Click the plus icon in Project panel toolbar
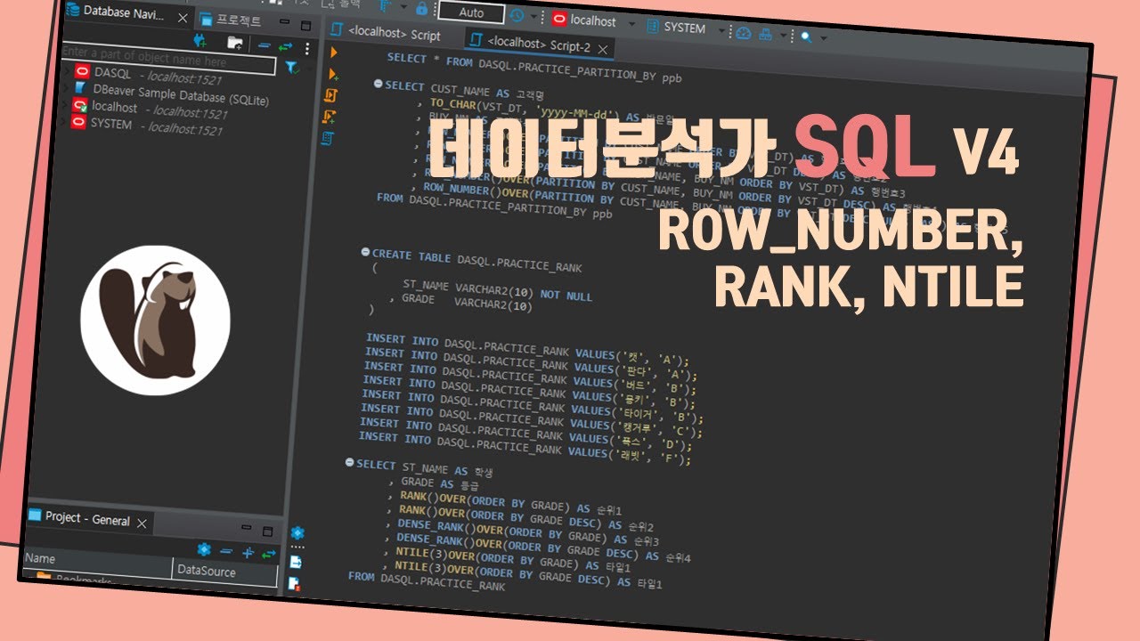The width and height of the screenshot is (1140, 641). [x=248, y=552]
